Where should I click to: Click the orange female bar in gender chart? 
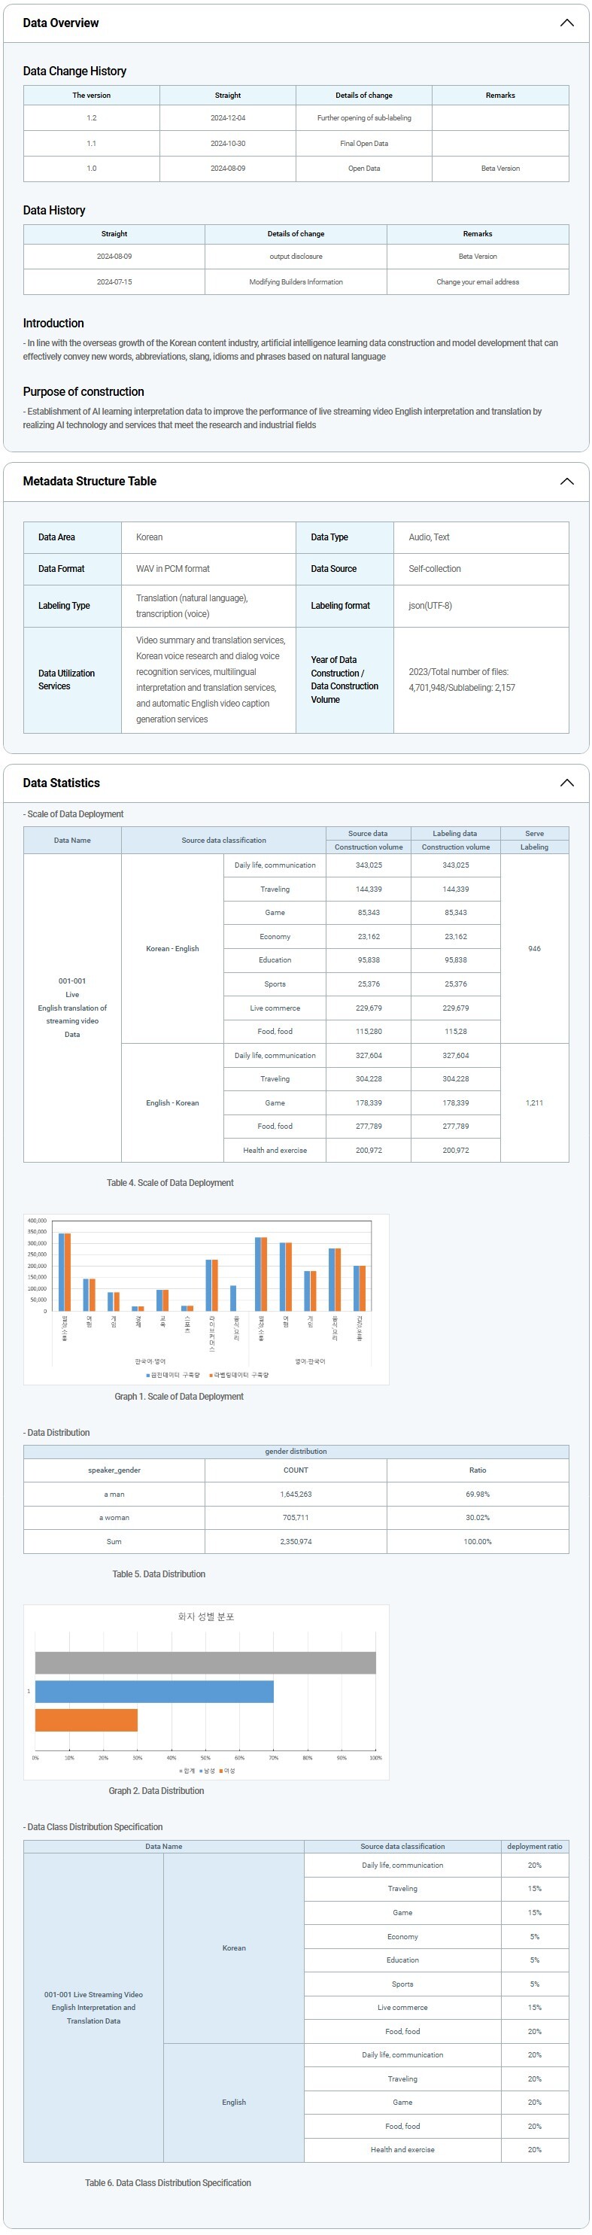[86, 1720]
